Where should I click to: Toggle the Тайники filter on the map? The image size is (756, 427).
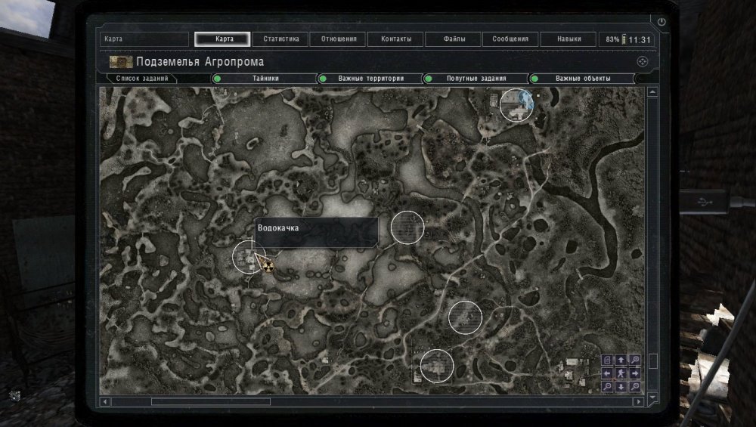click(x=264, y=78)
